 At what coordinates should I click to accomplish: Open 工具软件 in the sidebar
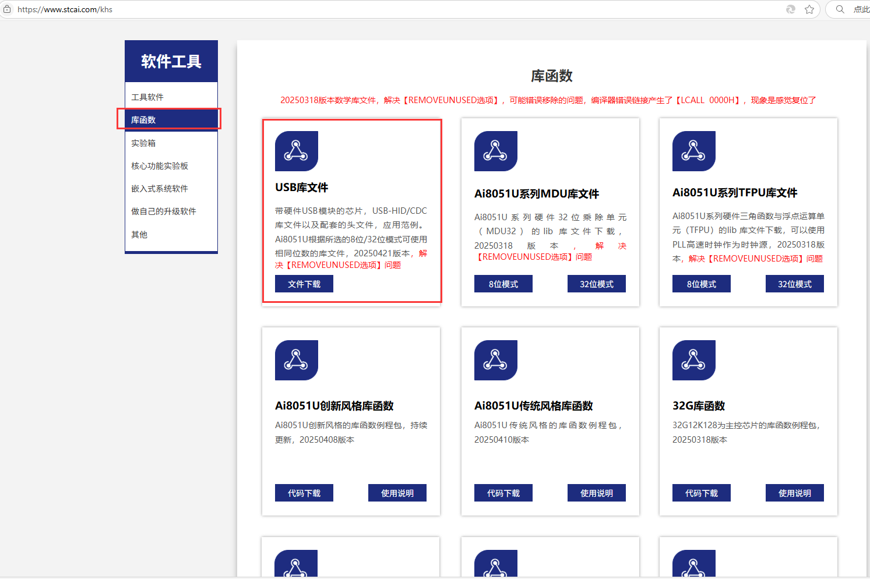click(171, 97)
